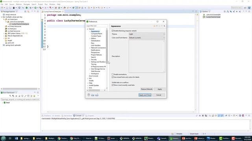Switch to the Problems tab
Screen dimensions: 252x141
46,116
